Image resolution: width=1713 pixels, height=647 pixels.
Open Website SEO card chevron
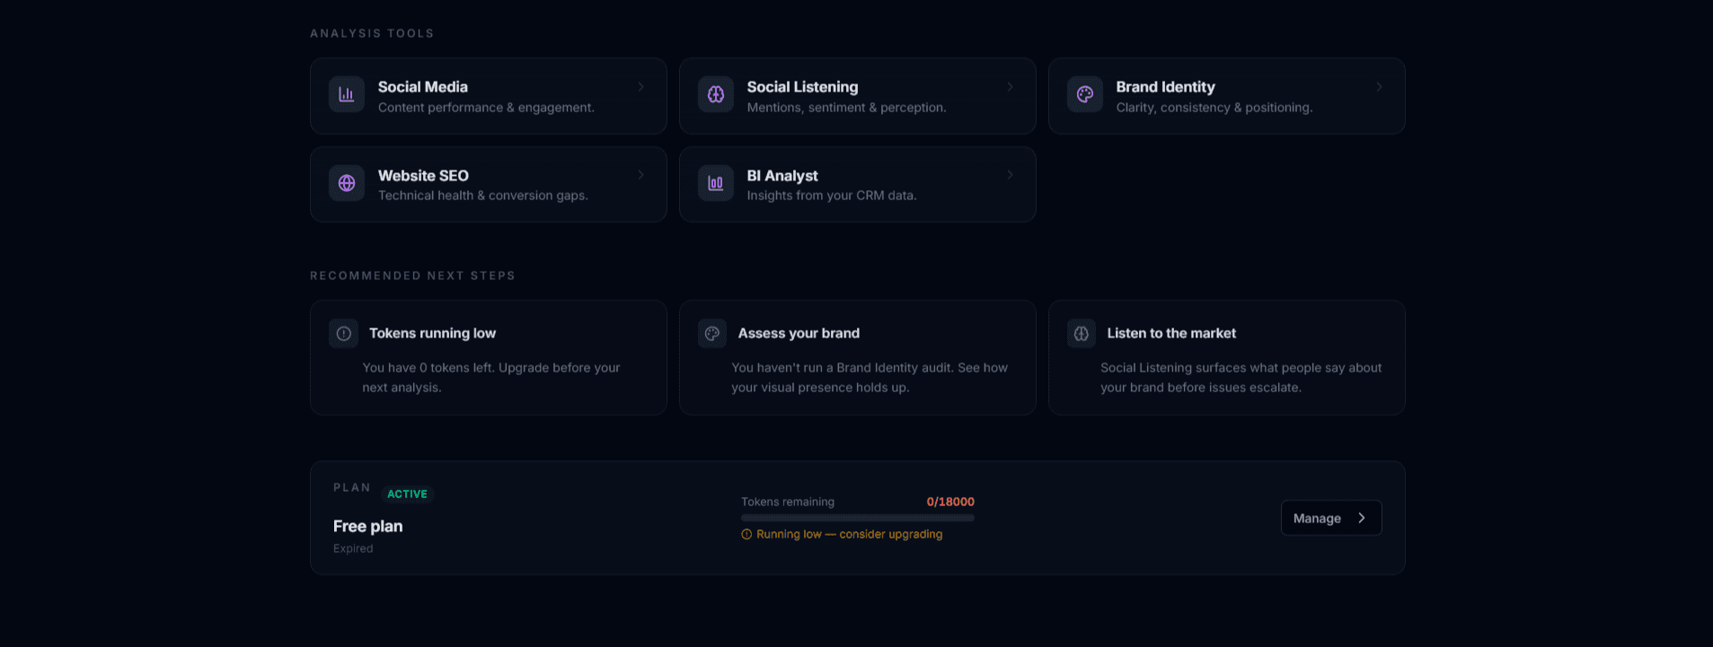(640, 175)
